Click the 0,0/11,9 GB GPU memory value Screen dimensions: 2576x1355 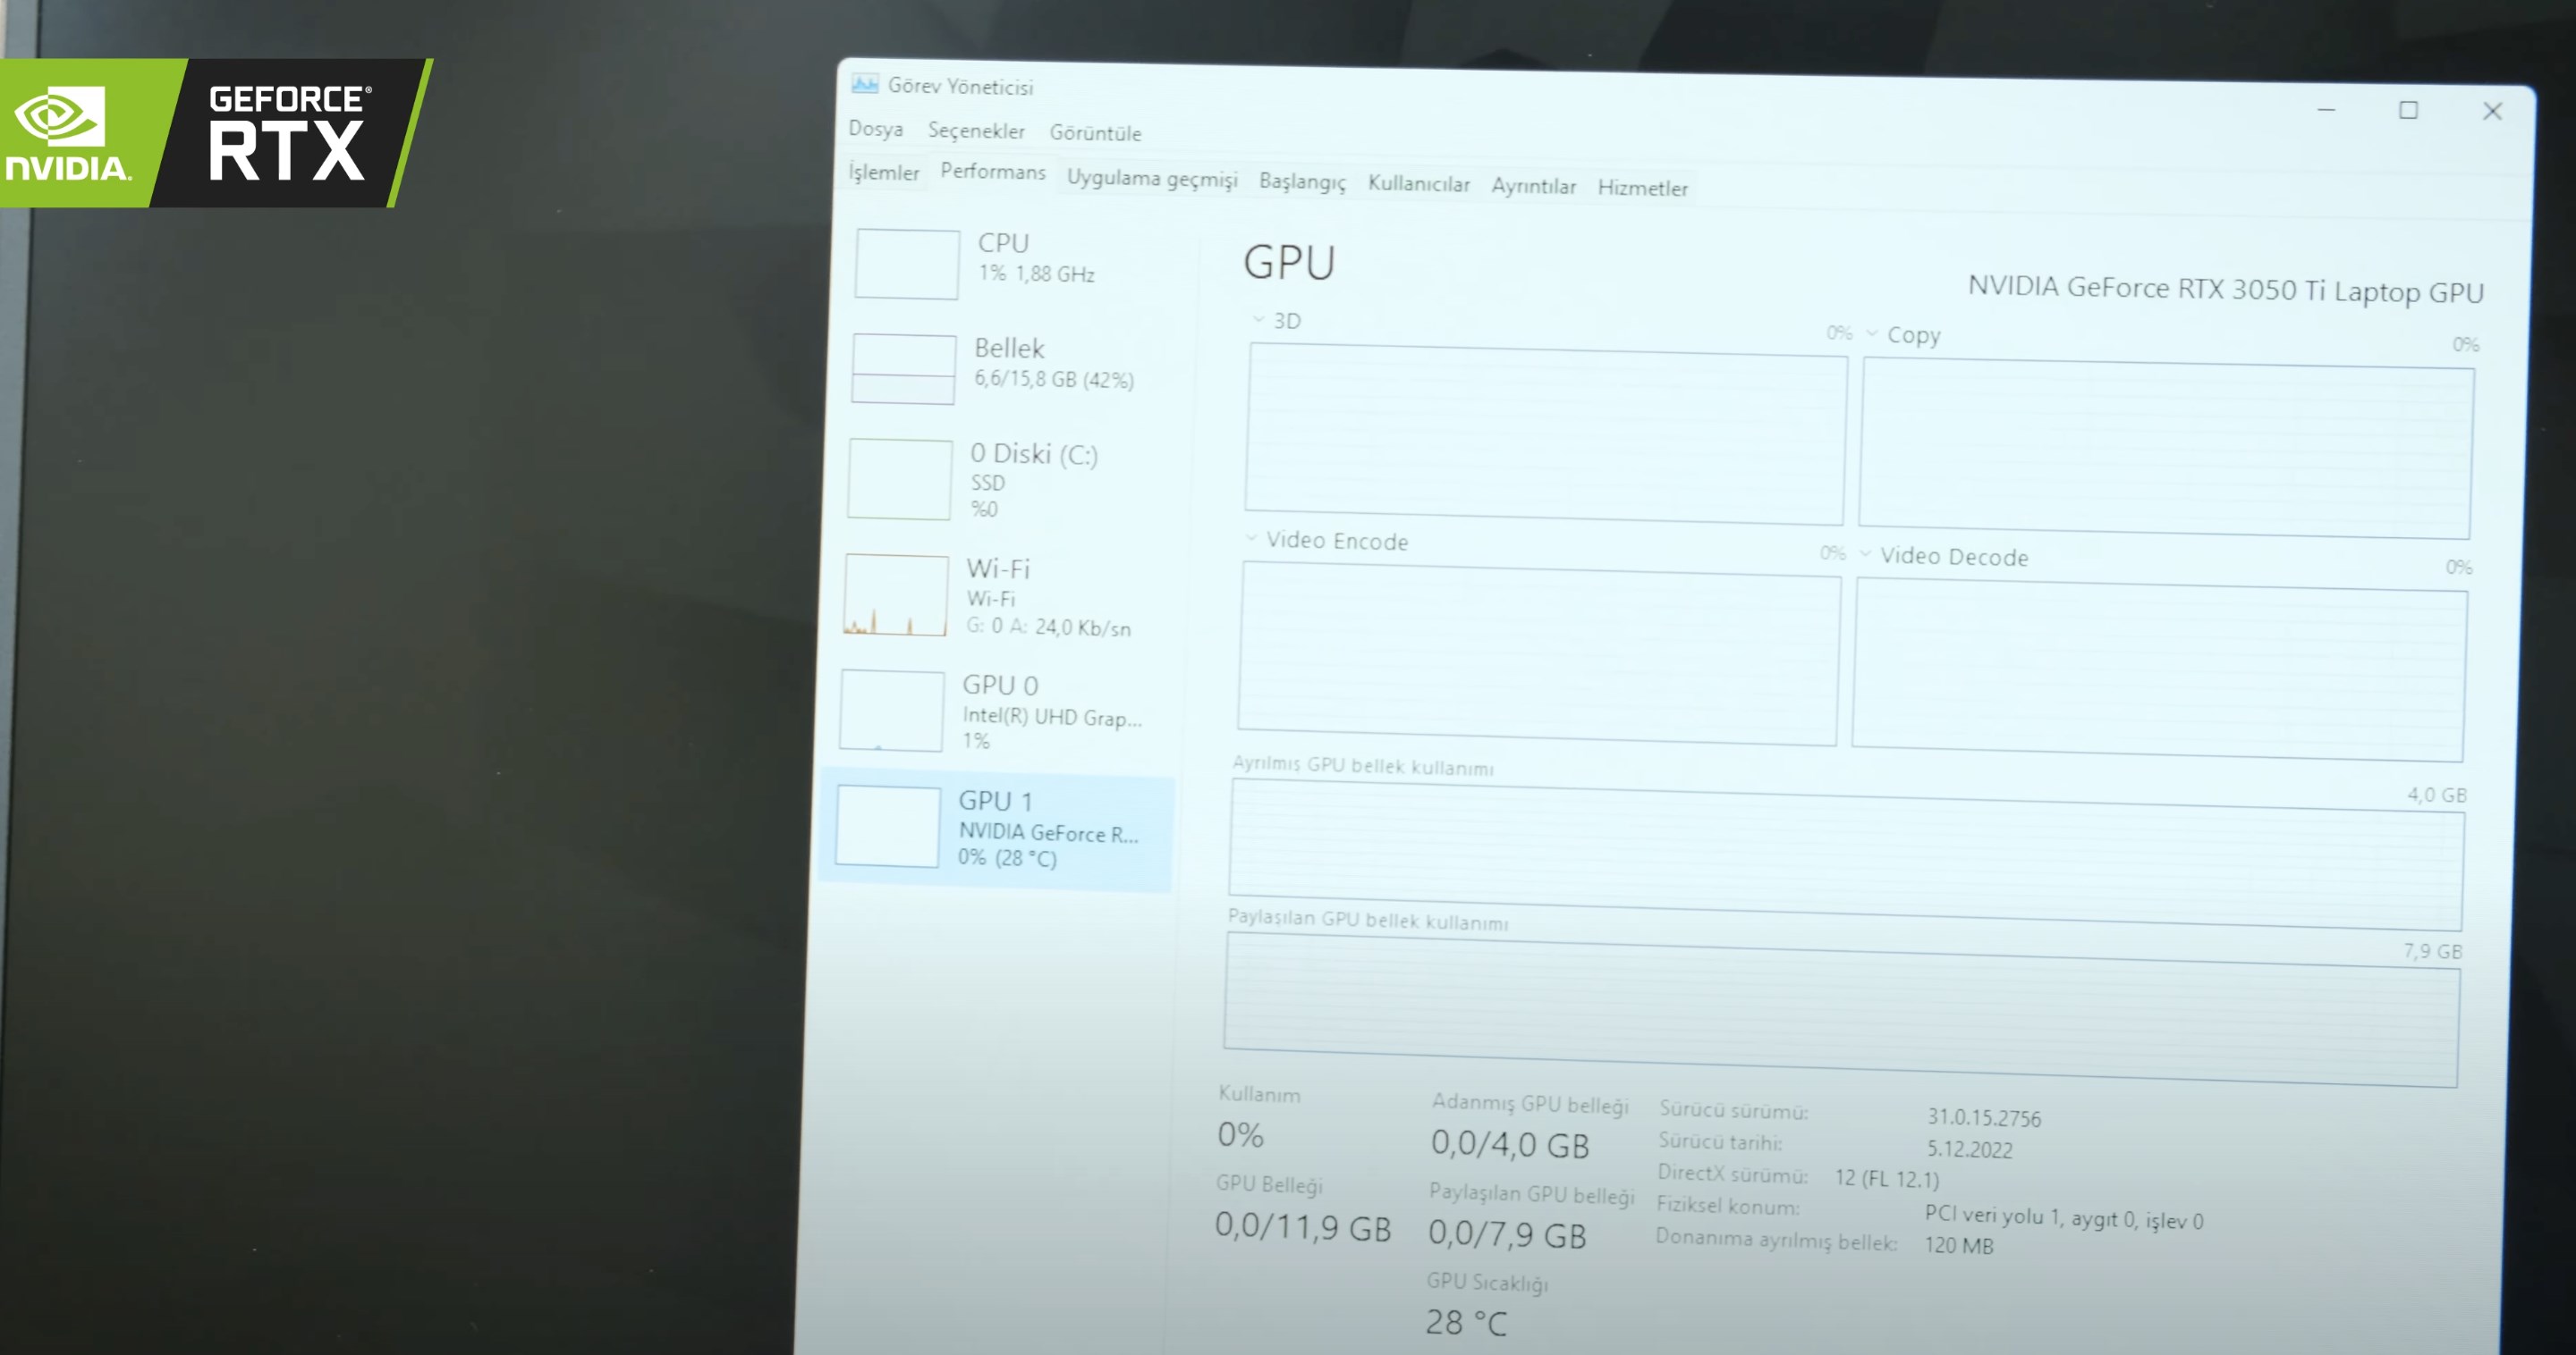point(1302,1226)
